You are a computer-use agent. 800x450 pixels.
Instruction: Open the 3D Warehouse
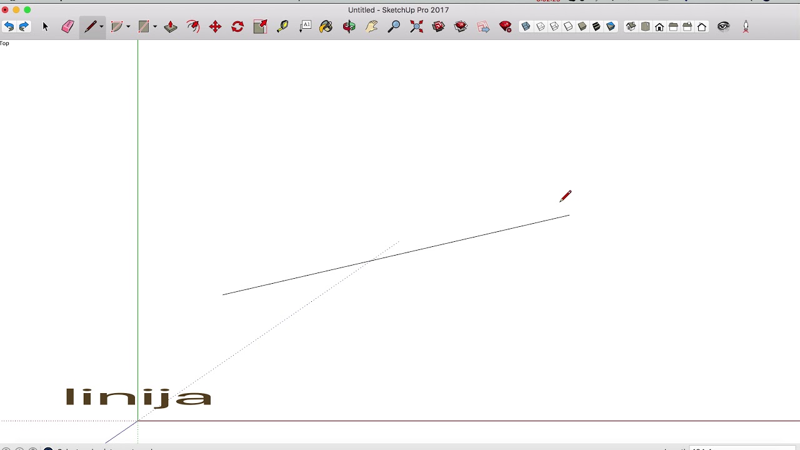(439, 26)
